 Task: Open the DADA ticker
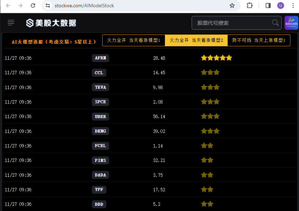pyautogui.click(x=100, y=175)
